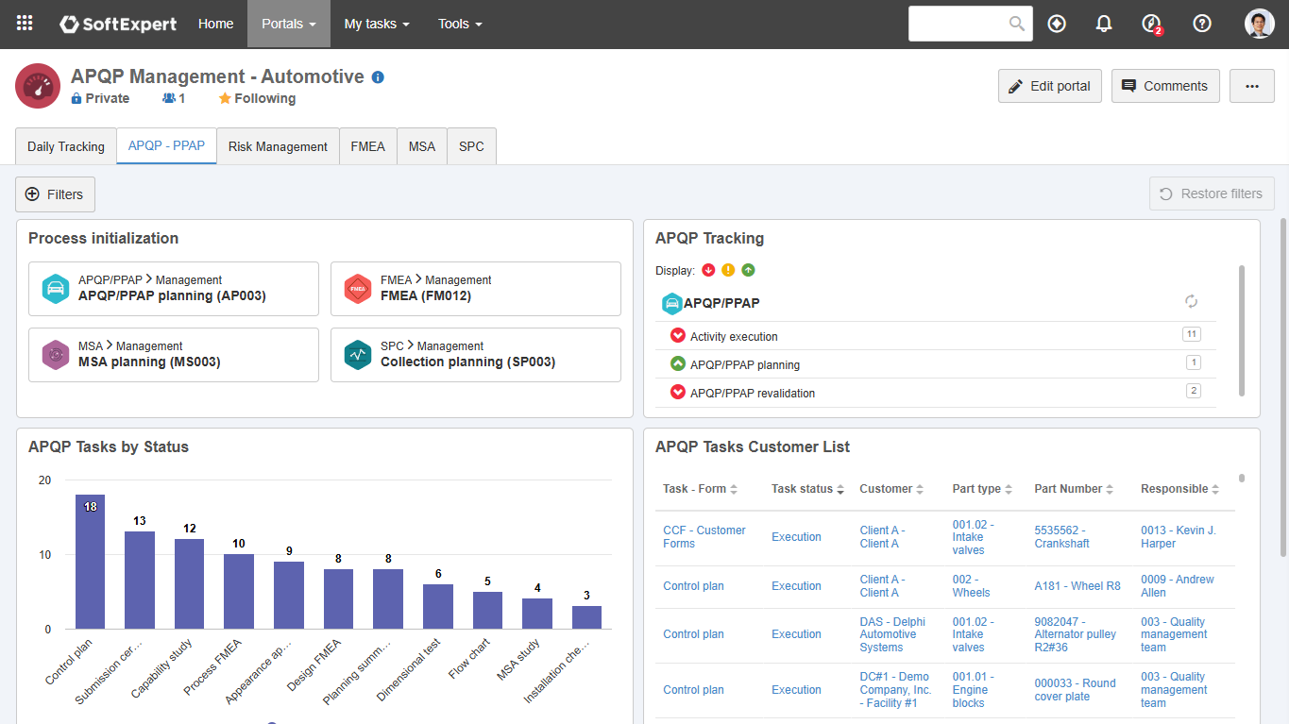Toggle red down-arrow display filter
This screenshot has width=1289, height=724.
pos(709,271)
